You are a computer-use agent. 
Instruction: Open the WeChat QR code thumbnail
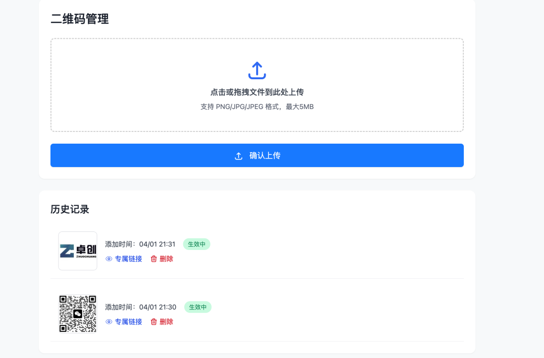[78, 314]
